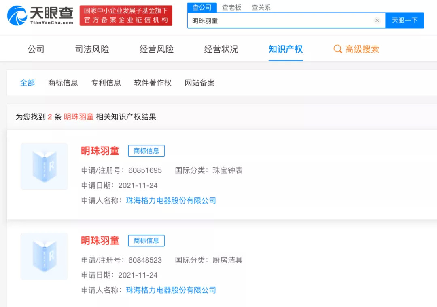437x307 pixels.
Task: Open 珠海格力电器股份有限公司 link in the 珠宝钟表 result
Action: [171, 200]
